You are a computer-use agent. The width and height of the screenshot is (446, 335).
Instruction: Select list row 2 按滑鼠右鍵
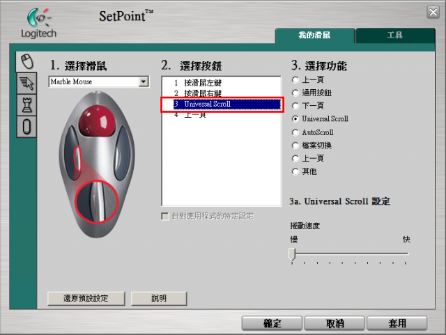[227, 93]
